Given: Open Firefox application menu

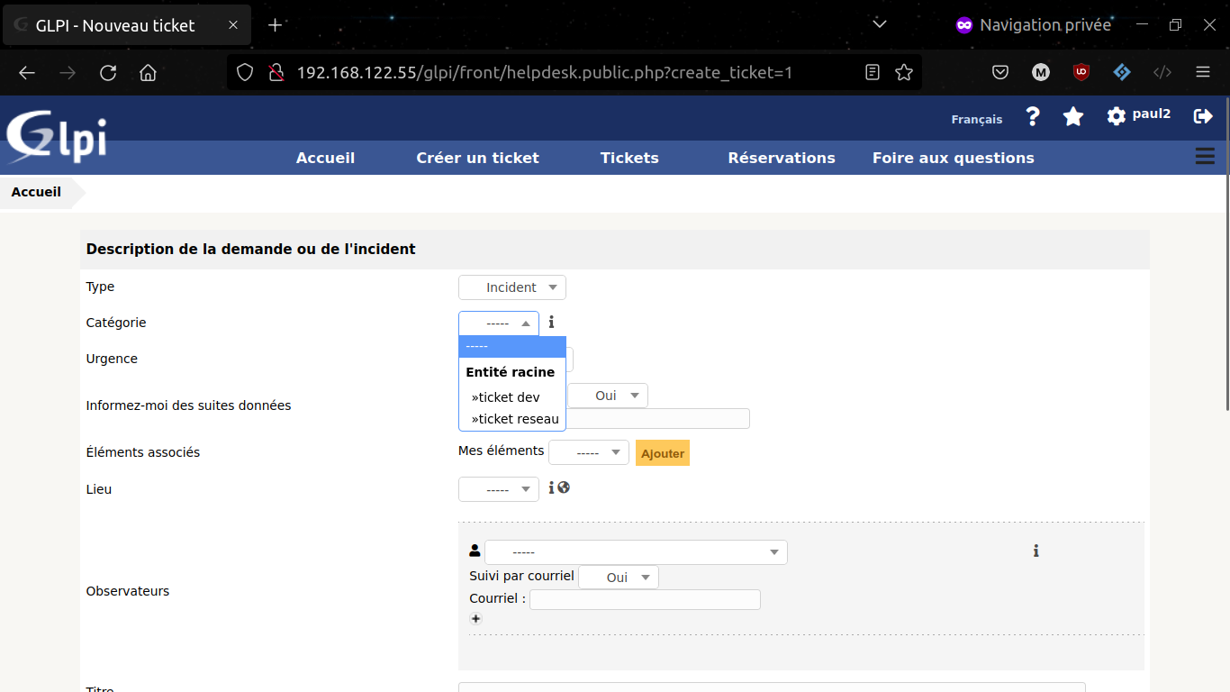Looking at the screenshot, I should (x=1203, y=73).
